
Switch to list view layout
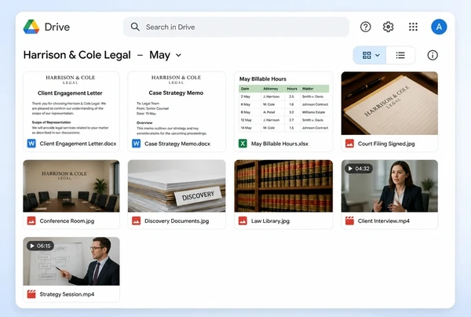click(x=400, y=55)
